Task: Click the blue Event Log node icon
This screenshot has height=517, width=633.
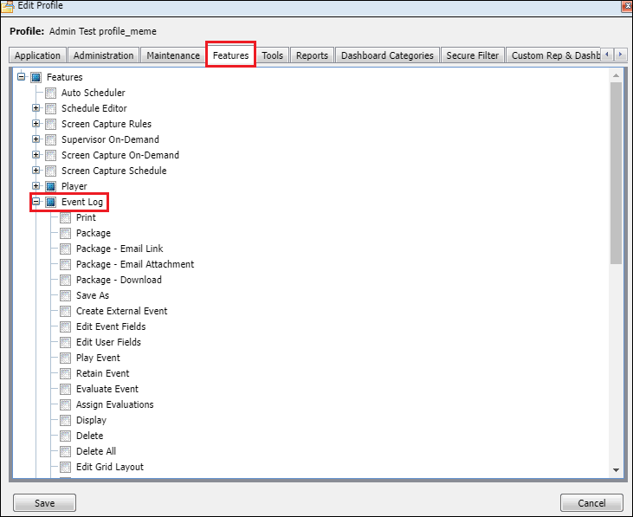Action: coord(50,202)
